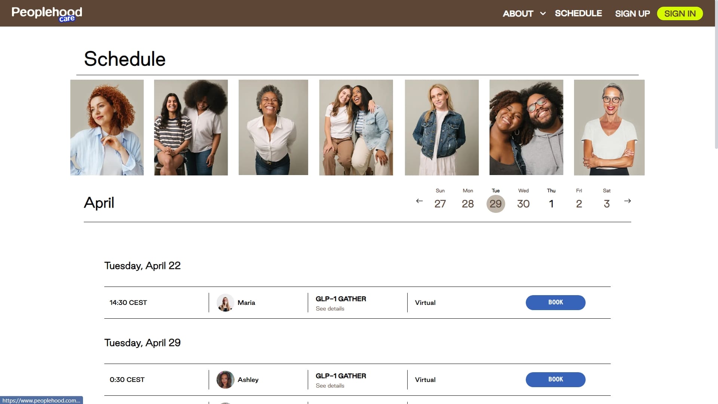Click the SIGN UP link
This screenshot has height=404, width=718.
632,13
